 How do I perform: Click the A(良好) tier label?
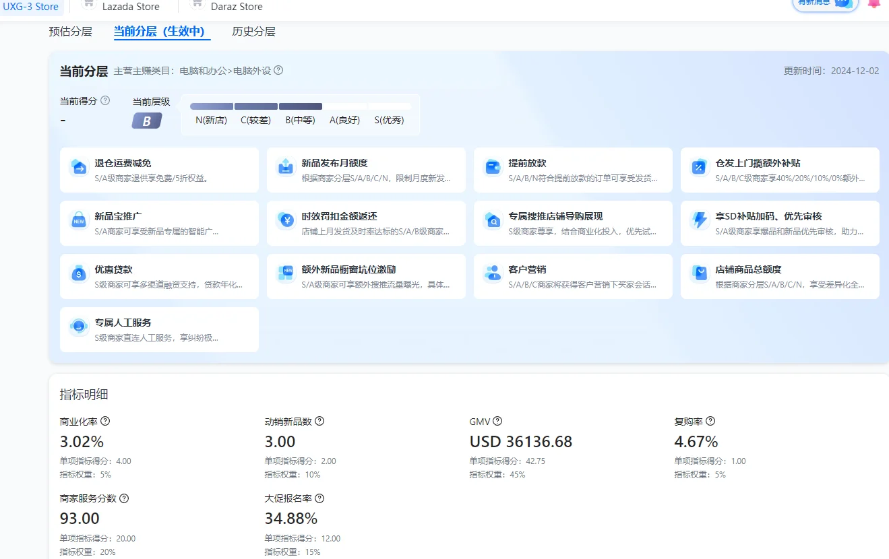[344, 121]
